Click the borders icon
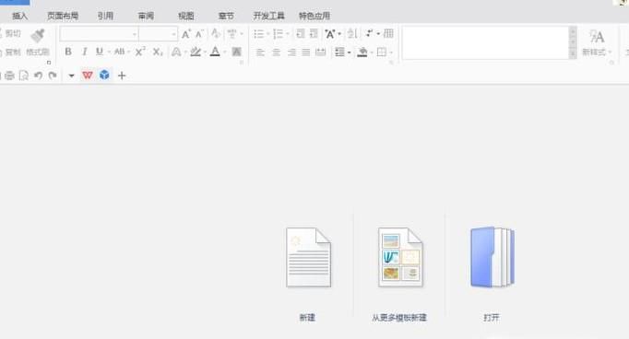The width and height of the screenshot is (629, 339). click(382, 53)
